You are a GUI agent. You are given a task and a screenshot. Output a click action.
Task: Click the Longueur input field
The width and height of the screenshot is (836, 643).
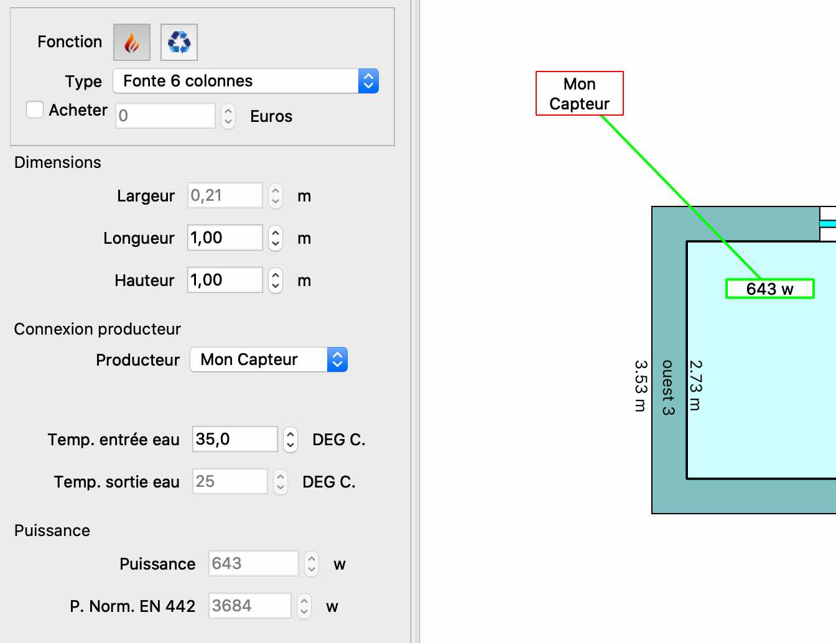[x=225, y=238]
